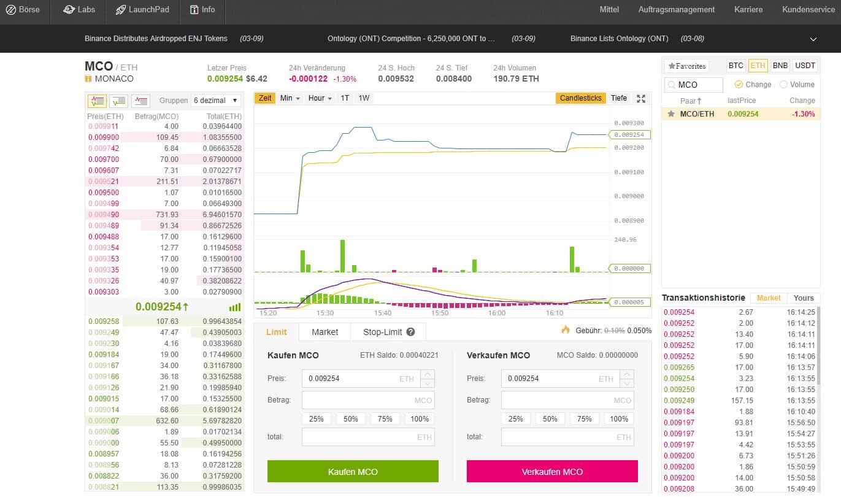The width and height of the screenshot is (841, 497).
Task: Show sell orders only view icon
Action: point(141,101)
